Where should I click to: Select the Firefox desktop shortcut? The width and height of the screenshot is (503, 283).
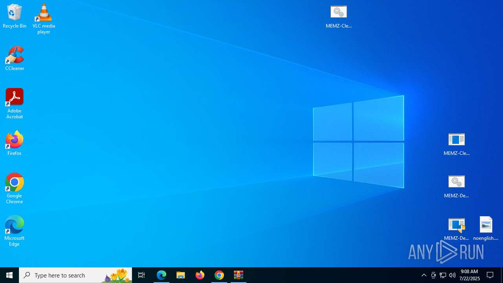pyautogui.click(x=15, y=143)
